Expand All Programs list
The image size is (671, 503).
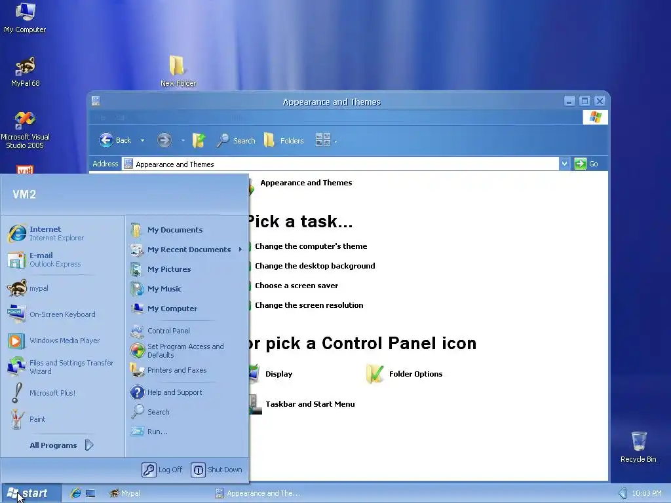click(62, 445)
